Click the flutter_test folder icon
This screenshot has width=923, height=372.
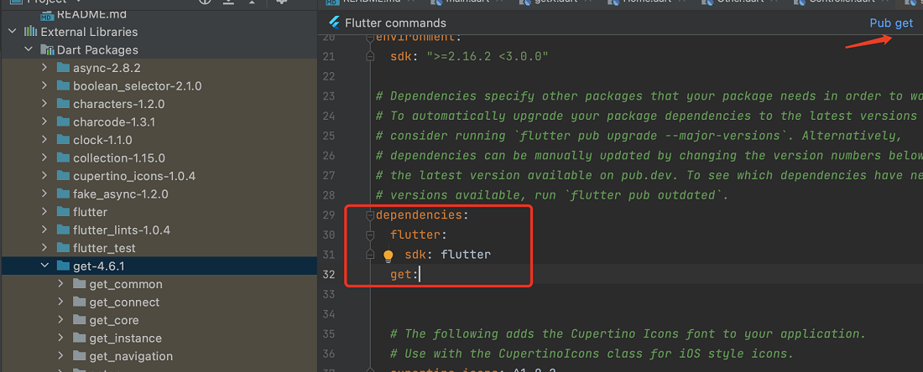63,247
